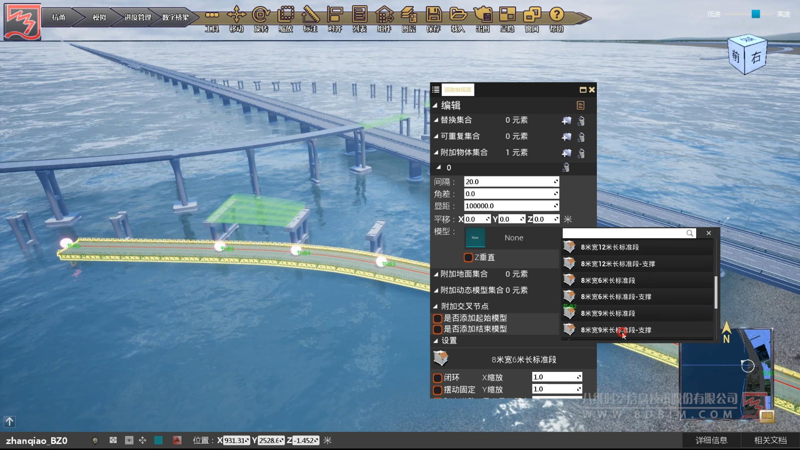Open 相关文档 in status bar
Viewport: 800px width, 450px height.
pos(770,440)
